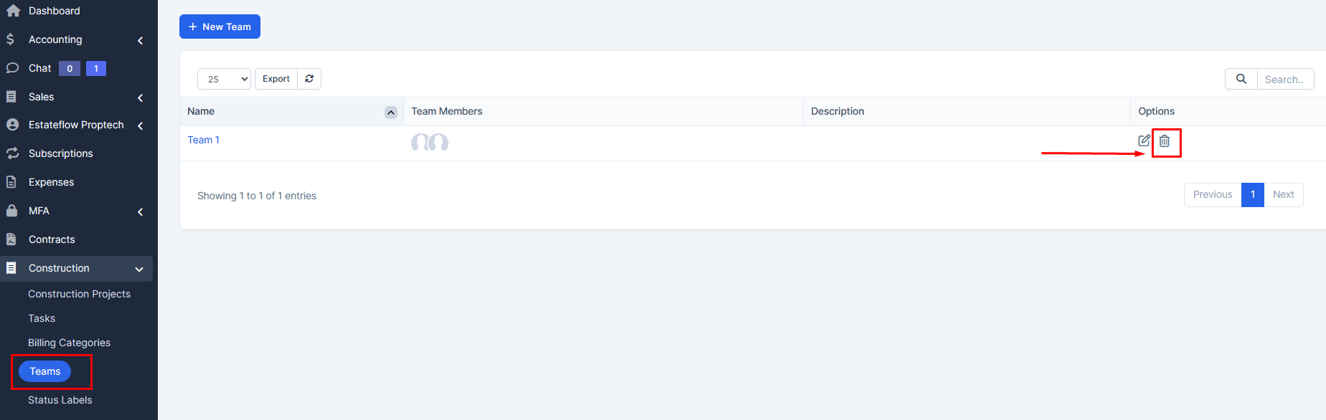Click the Export button
The height and width of the screenshot is (420, 1326).
click(x=276, y=79)
